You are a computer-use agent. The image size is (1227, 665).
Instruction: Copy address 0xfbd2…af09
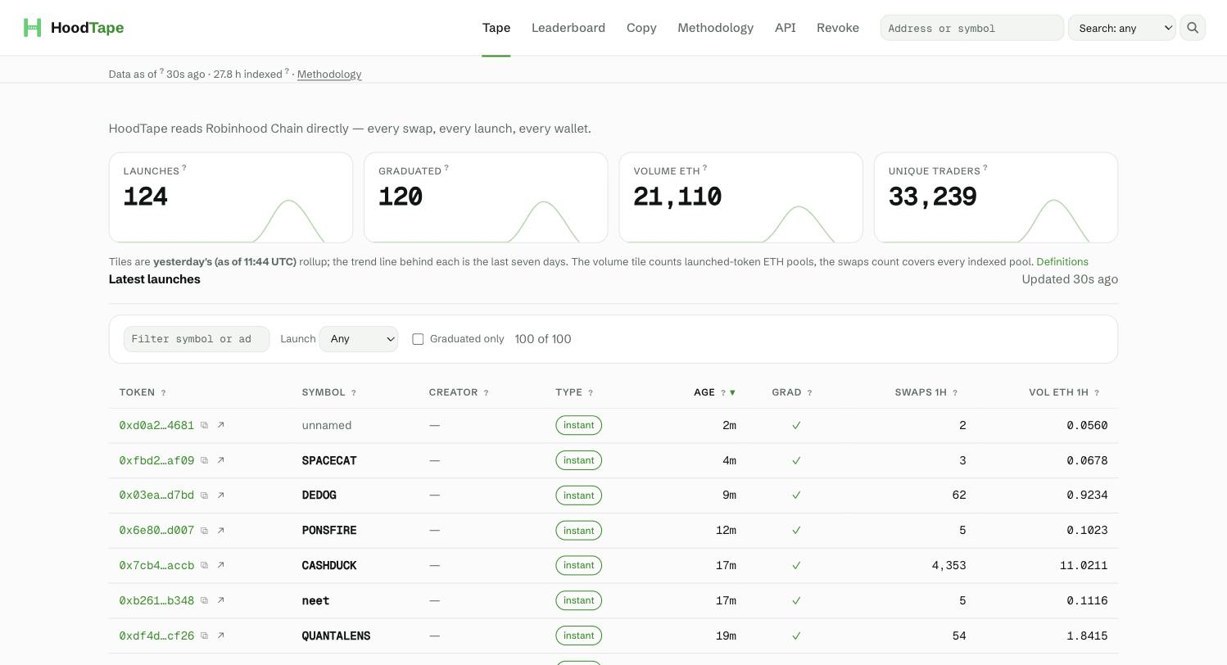click(205, 460)
